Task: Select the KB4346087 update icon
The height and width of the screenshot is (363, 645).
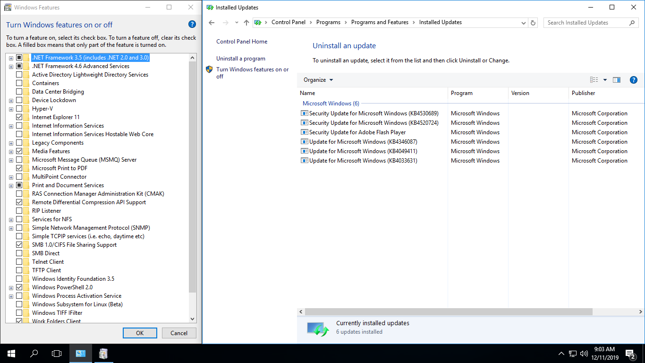Action: tap(304, 142)
